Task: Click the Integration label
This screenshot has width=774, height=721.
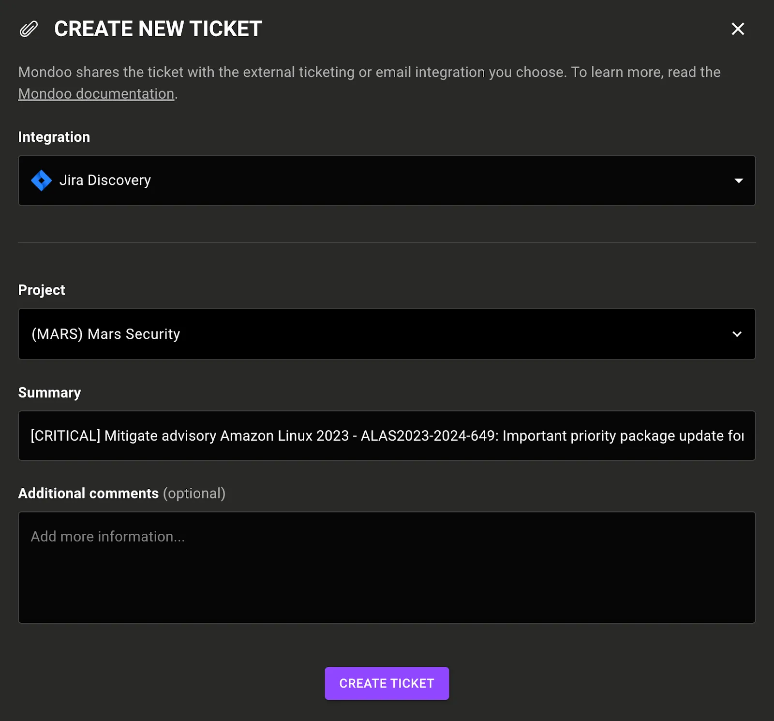Action: pos(54,137)
